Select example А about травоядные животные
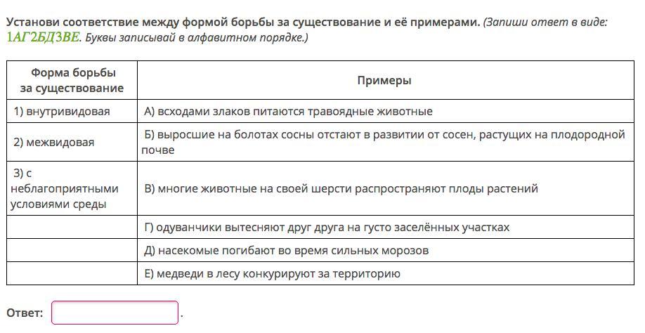This screenshot has height=333, width=645. 288,111
